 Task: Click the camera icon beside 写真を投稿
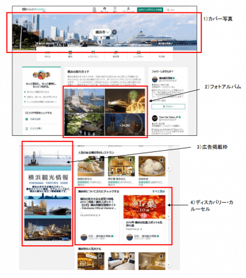[27, 119]
